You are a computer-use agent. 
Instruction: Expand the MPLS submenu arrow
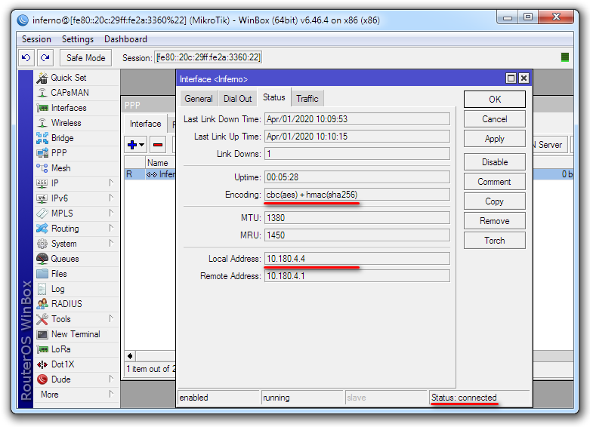pos(111,213)
